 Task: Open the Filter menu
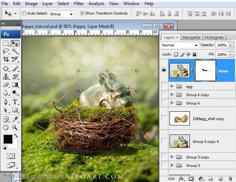[79, 4]
